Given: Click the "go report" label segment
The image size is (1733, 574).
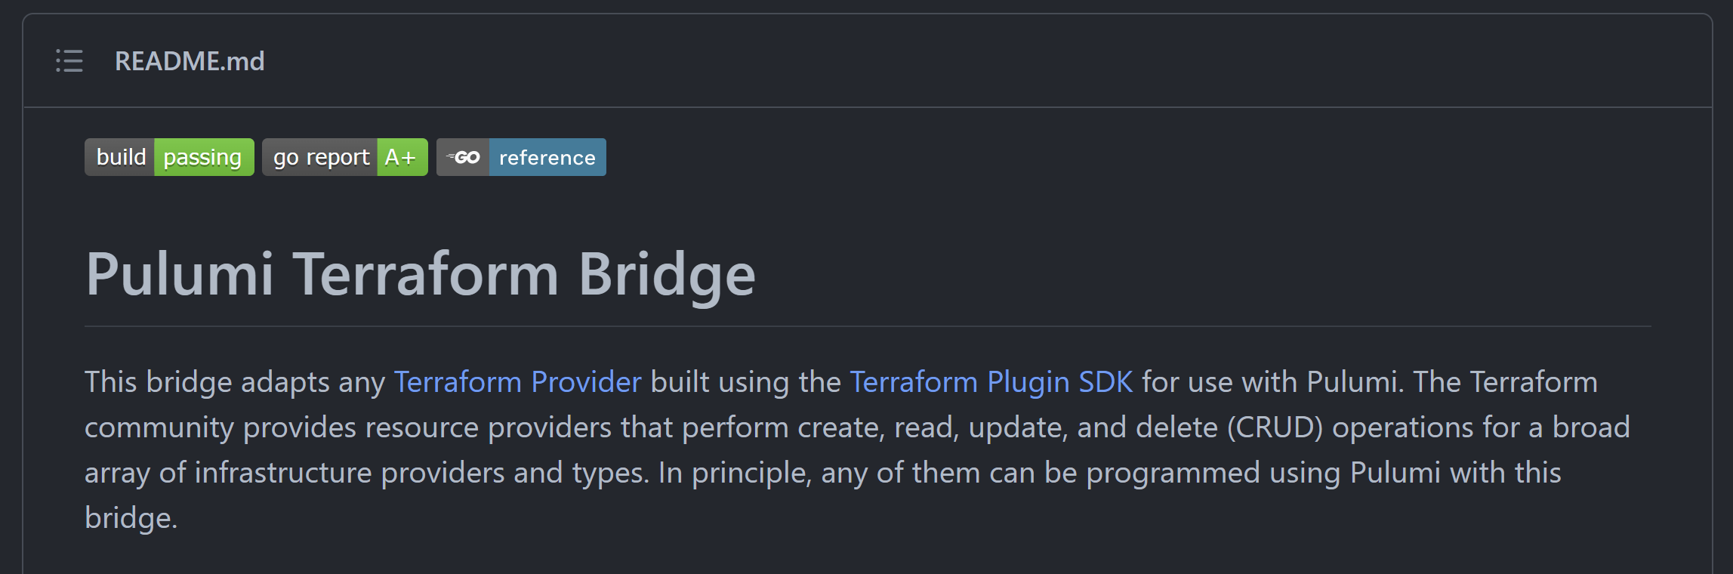Looking at the screenshot, I should click(320, 157).
